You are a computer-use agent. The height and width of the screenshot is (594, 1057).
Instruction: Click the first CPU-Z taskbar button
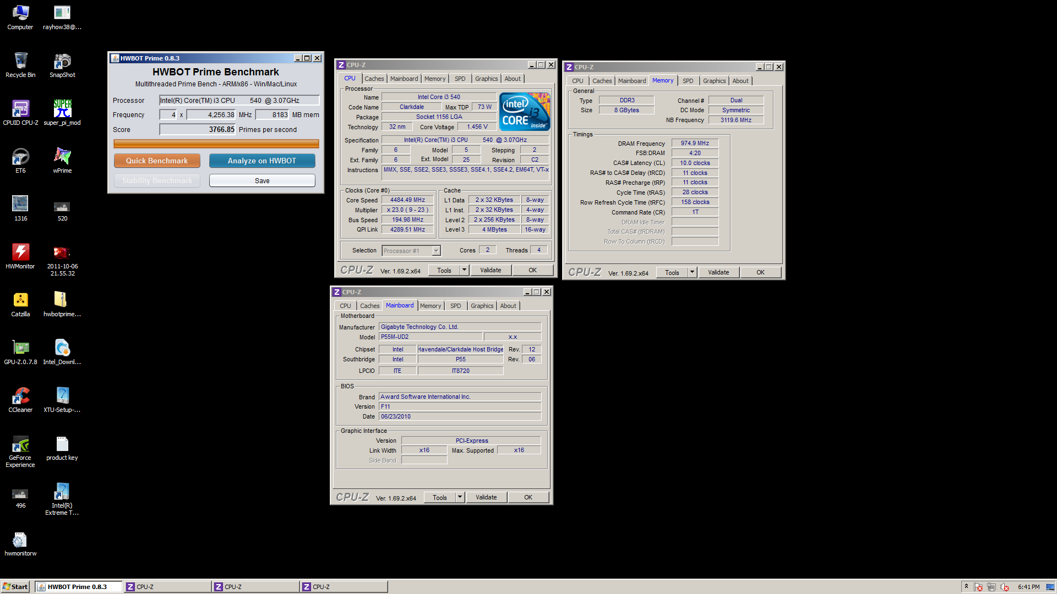tap(167, 587)
